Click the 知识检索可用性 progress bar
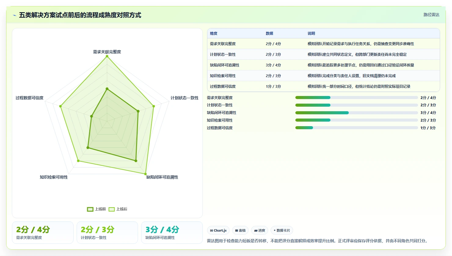 click(356, 120)
